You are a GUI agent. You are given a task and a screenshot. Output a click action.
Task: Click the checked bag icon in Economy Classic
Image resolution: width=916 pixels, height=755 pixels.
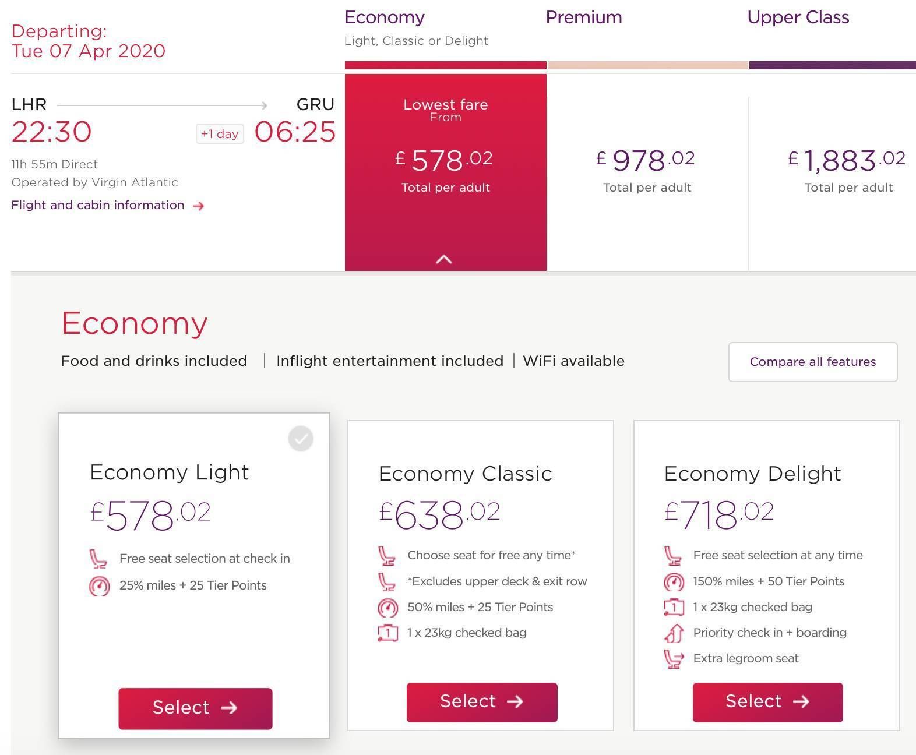click(x=387, y=633)
